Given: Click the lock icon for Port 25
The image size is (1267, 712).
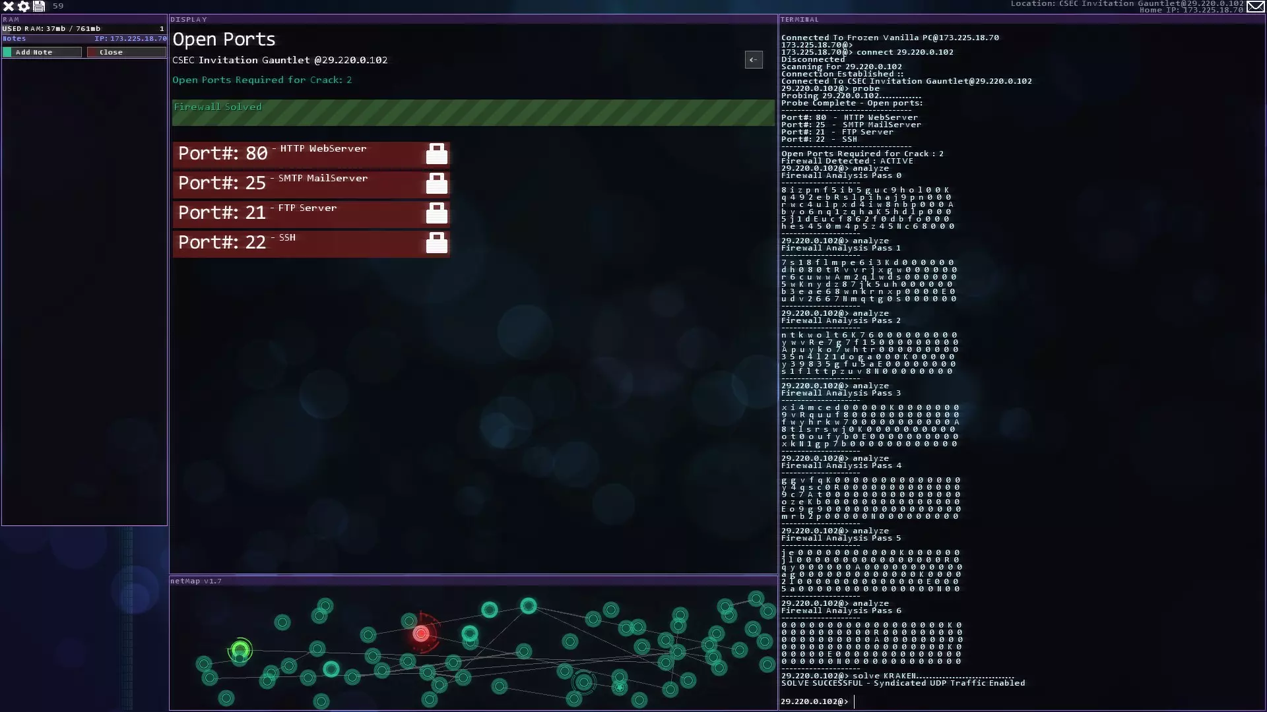Looking at the screenshot, I should click(436, 183).
